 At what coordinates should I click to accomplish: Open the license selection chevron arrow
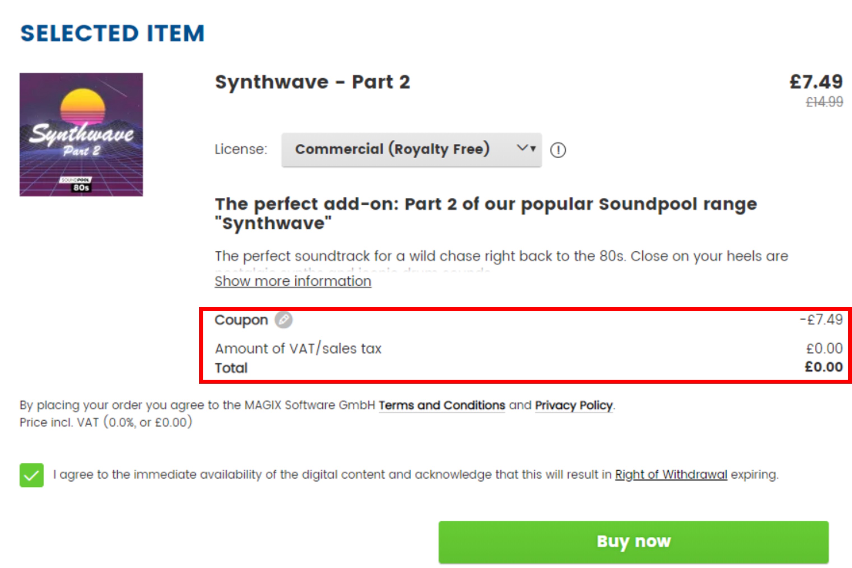(x=525, y=149)
